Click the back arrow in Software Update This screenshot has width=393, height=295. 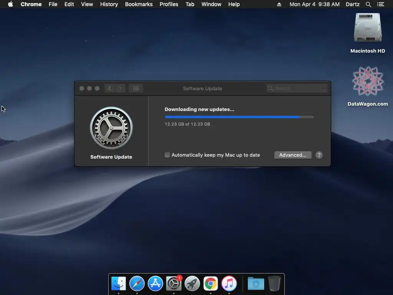point(109,88)
